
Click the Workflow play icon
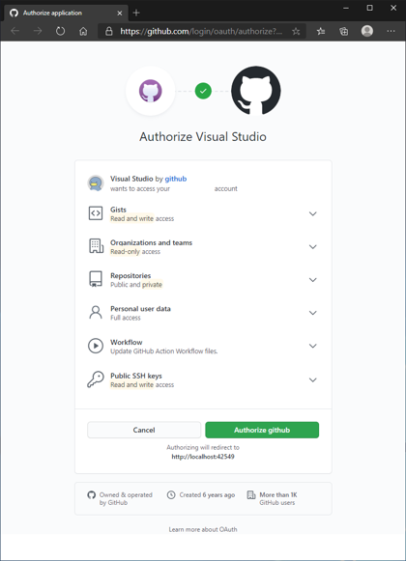[96, 346]
